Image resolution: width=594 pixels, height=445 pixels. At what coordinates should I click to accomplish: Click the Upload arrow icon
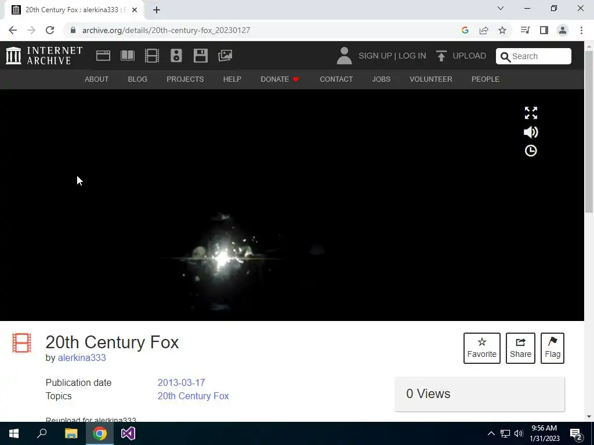pyautogui.click(x=441, y=56)
